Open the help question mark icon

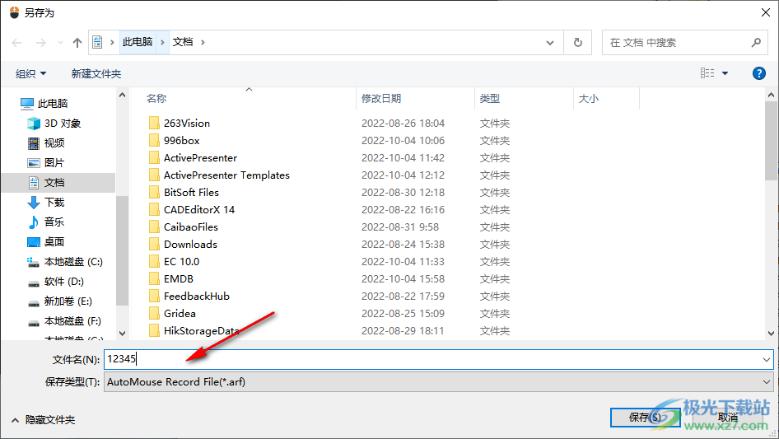pos(759,73)
